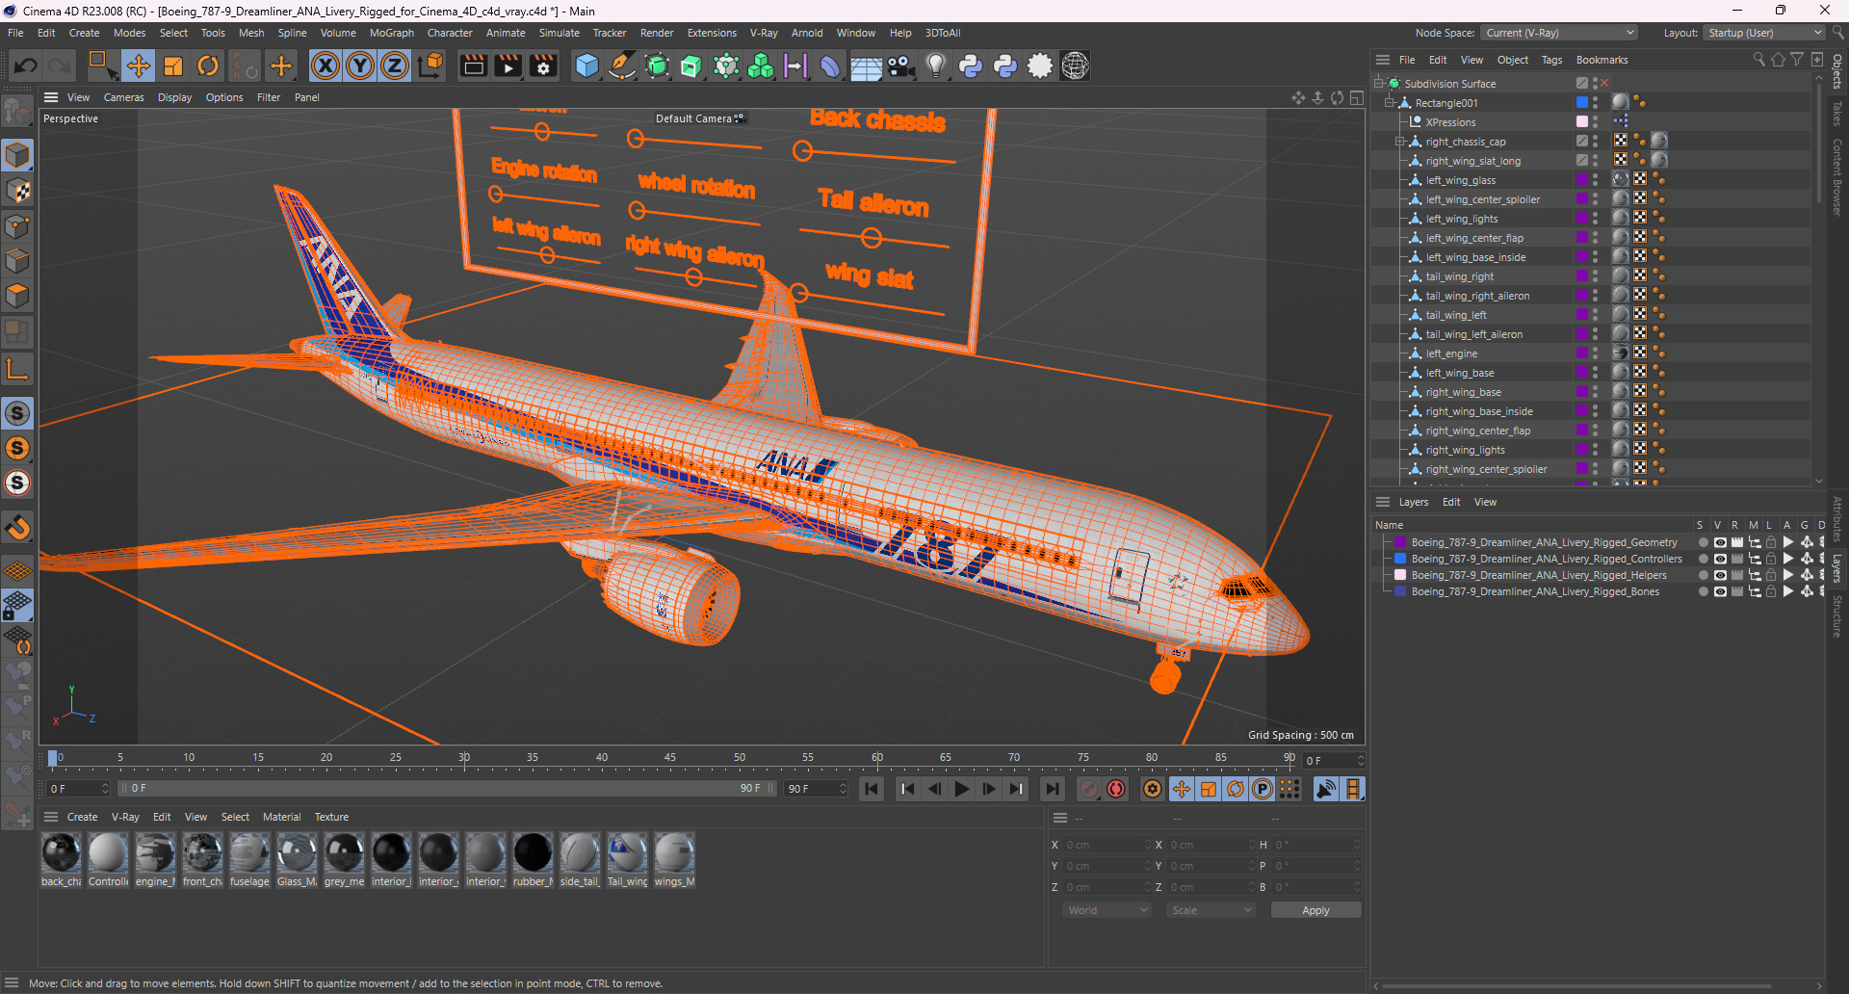Render to Picture Viewer icon
1849x994 pixels.
pos(508,65)
